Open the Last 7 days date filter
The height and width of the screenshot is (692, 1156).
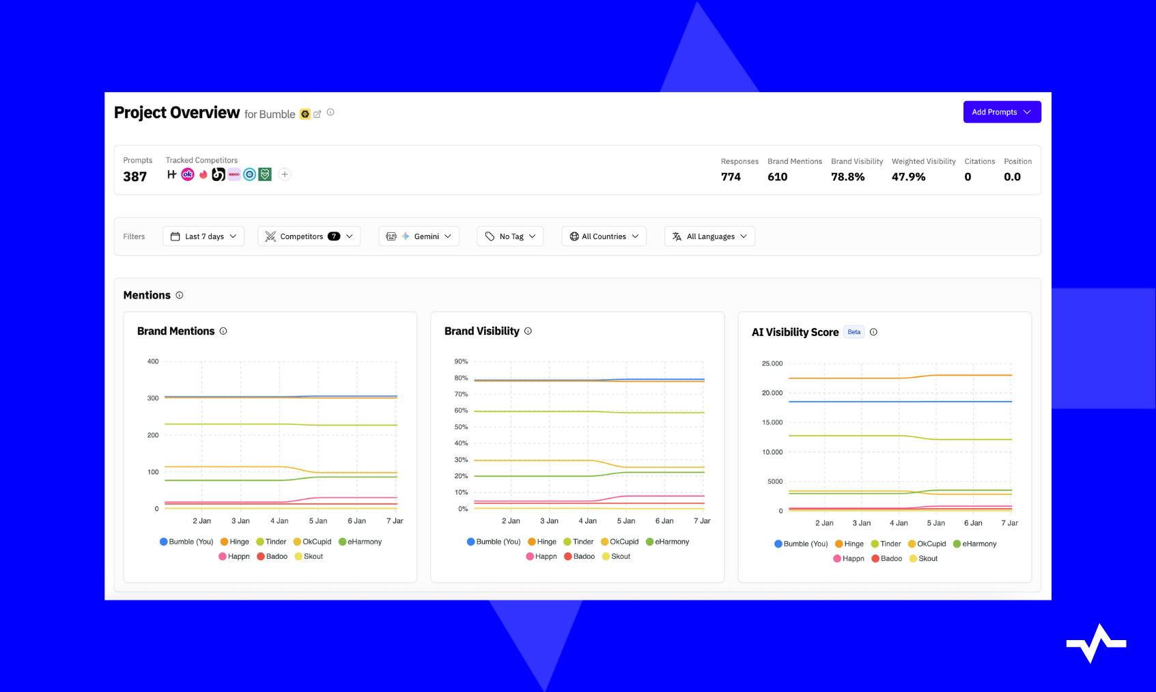coord(203,236)
